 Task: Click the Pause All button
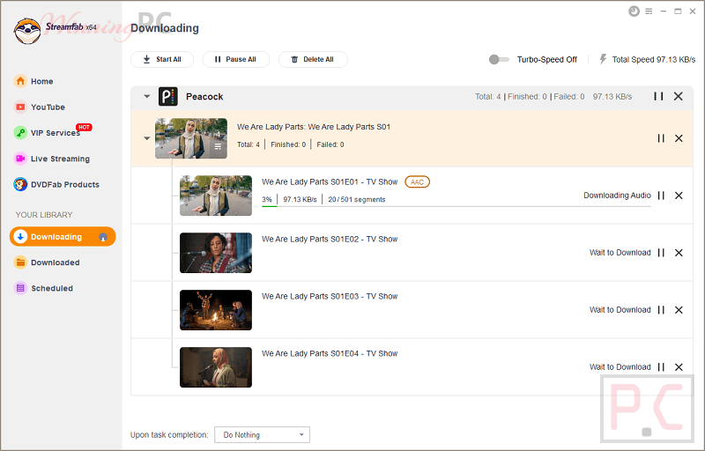point(235,59)
